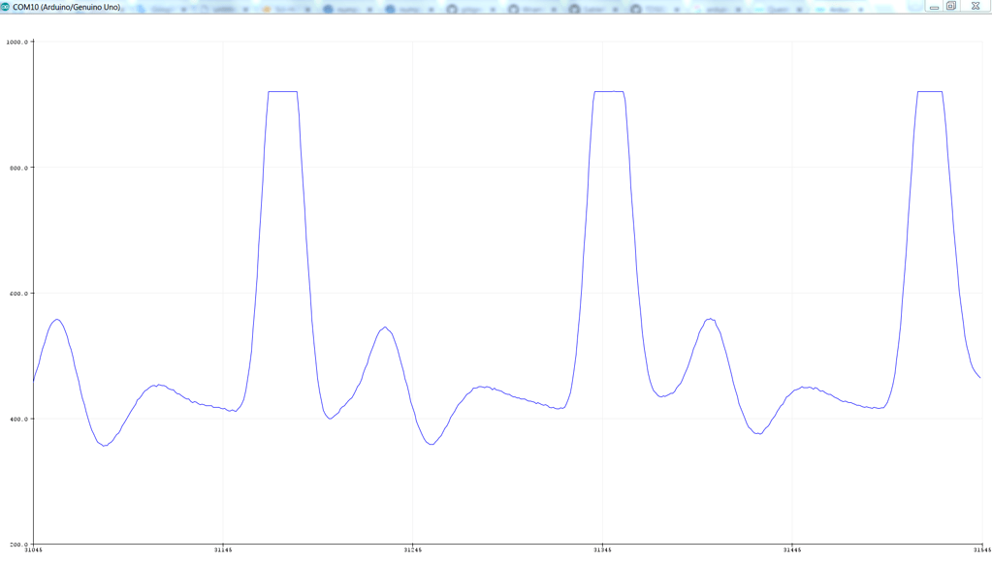Image resolution: width=992 pixels, height=562 pixels.
Task: Click the second GitHub octocat tab icon
Action: click(514, 7)
